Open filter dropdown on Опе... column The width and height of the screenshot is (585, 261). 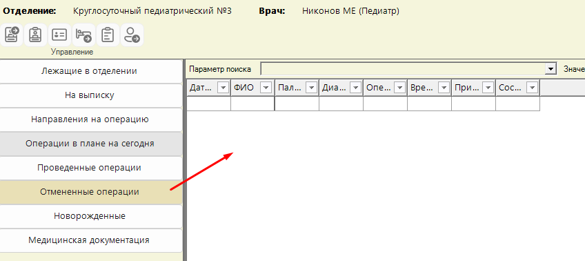point(399,88)
